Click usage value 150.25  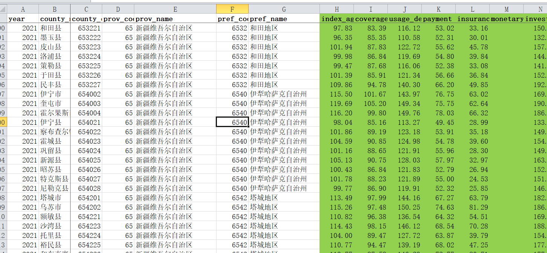(x=405, y=207)
